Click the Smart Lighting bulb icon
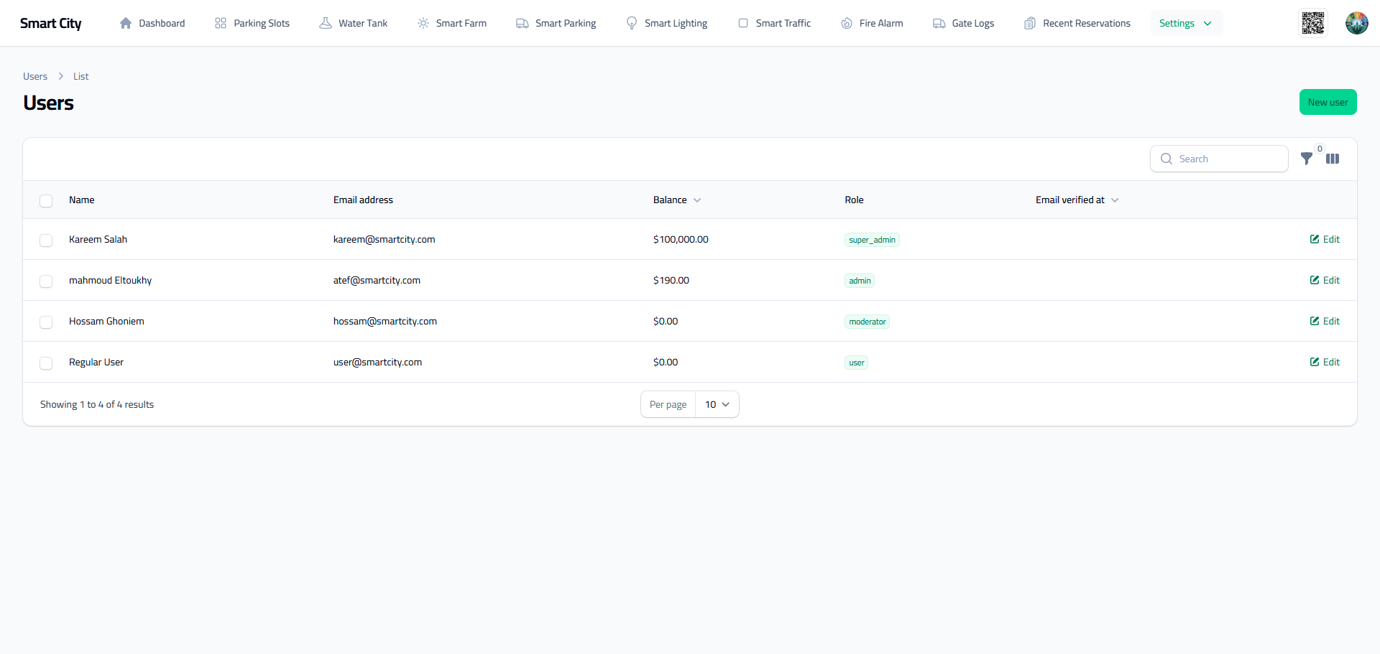 632,23
